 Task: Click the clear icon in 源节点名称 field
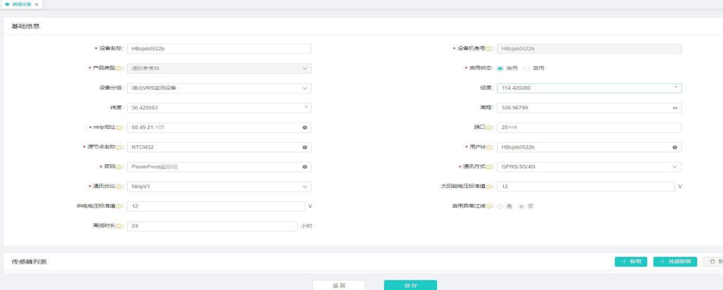(x=305, y=147)
